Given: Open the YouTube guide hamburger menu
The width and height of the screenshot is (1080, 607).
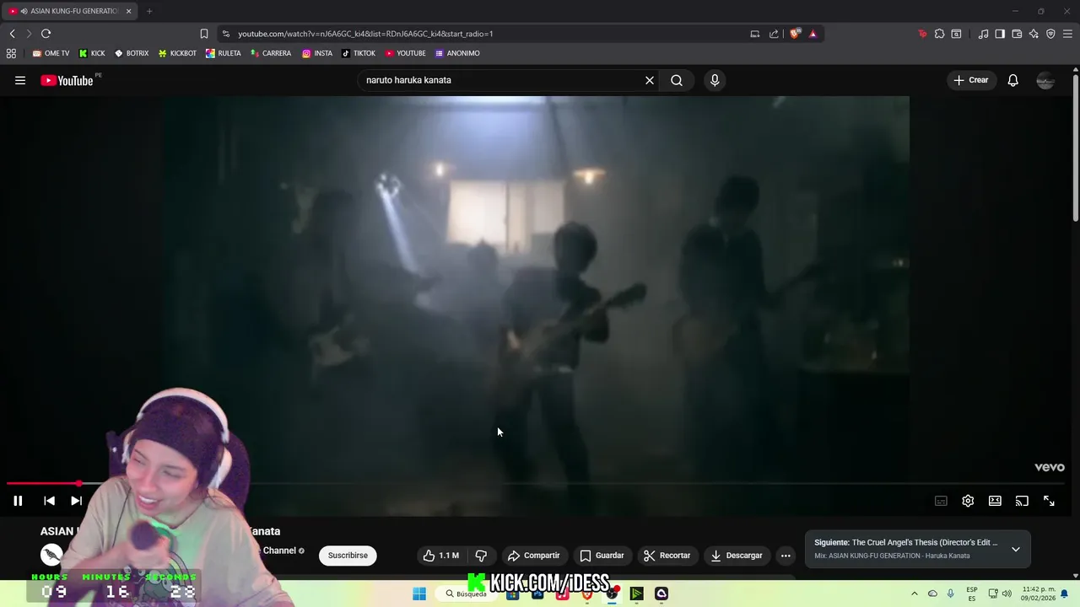Looking at the screenshot, I should [x=20, y=80].
